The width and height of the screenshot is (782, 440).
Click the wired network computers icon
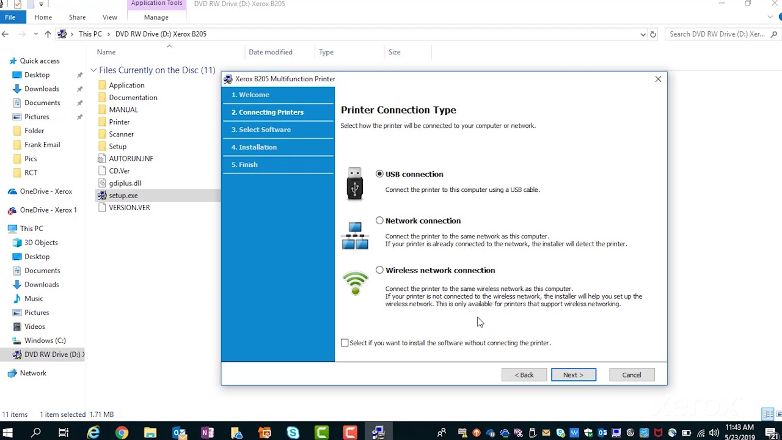tap(355, 236)
